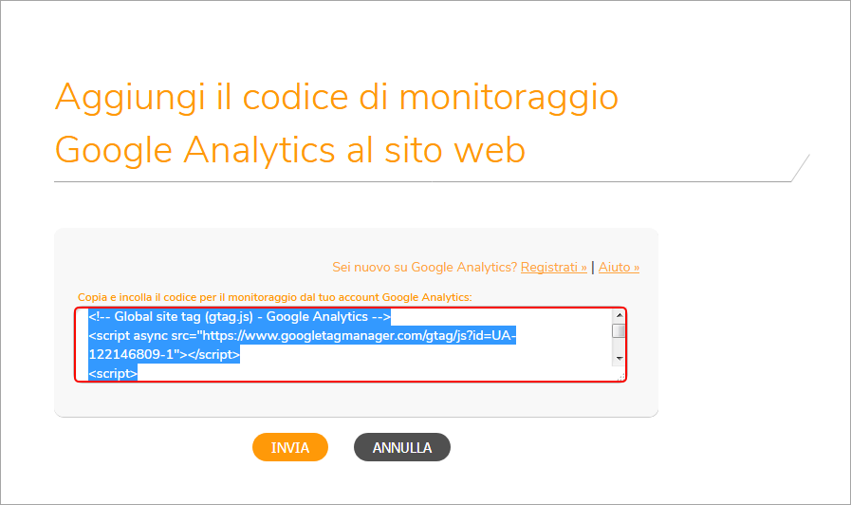851x505 pixels.
Task: Click heading line 'Google Analytics al sito web'
Action: [289, 150]
